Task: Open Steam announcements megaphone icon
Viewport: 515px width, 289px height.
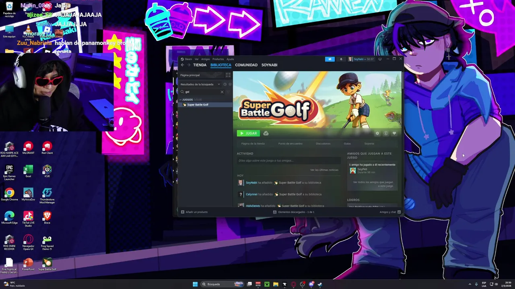Action: tap(330, 59)
